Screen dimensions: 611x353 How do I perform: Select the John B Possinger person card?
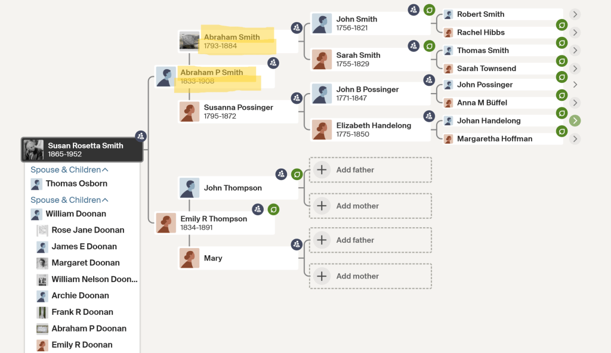coord(367,94)
